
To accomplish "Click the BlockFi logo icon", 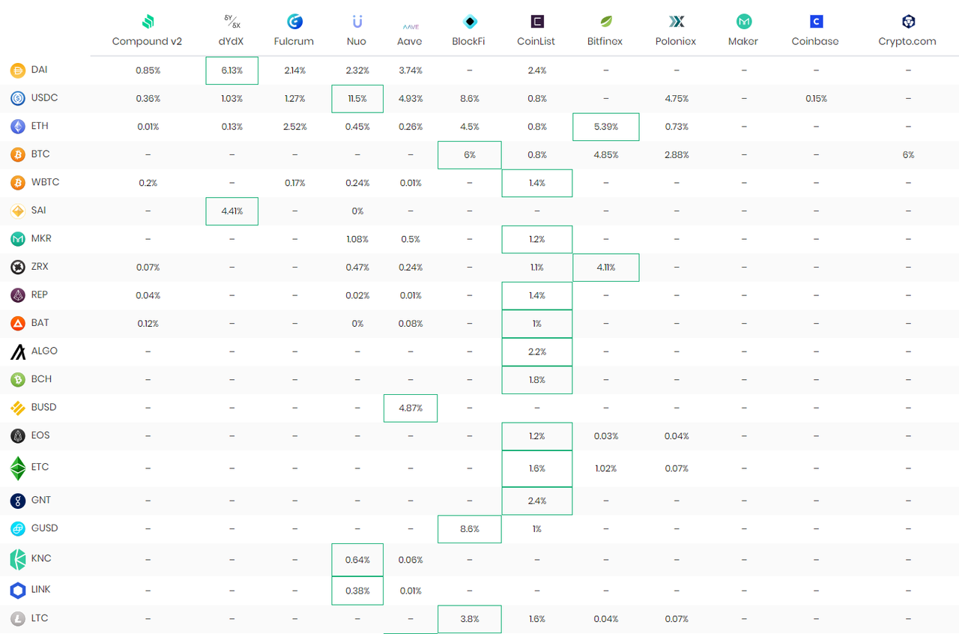I will [469, 21].
